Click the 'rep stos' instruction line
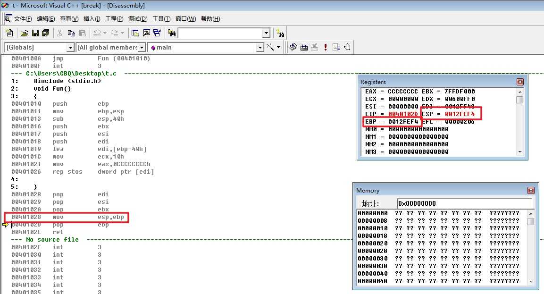Viewport: 544px width, 294px height. 83,172
